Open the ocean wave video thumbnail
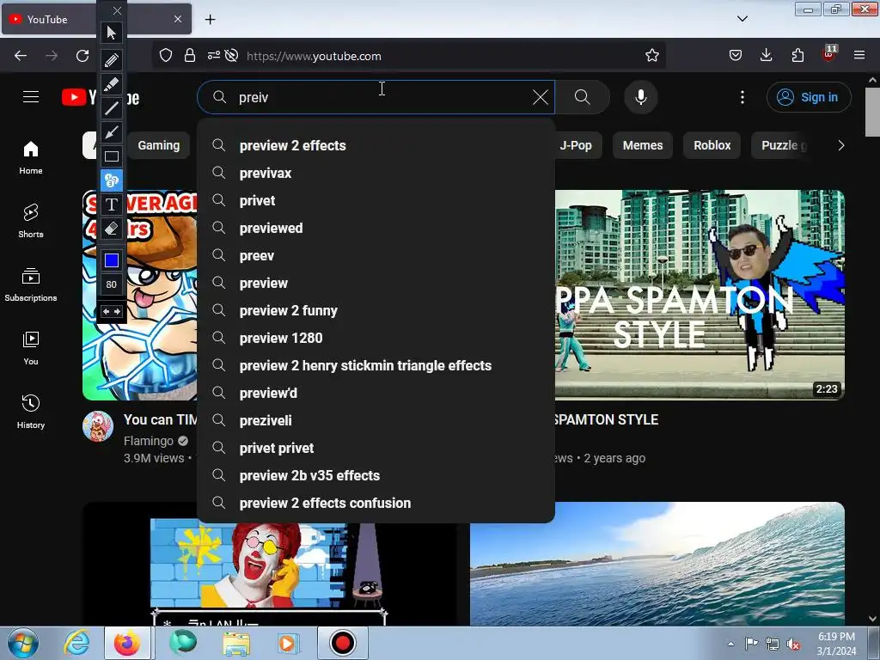This screenshot has height=660, width=880. pyautogui.click(x=657, y=564)
